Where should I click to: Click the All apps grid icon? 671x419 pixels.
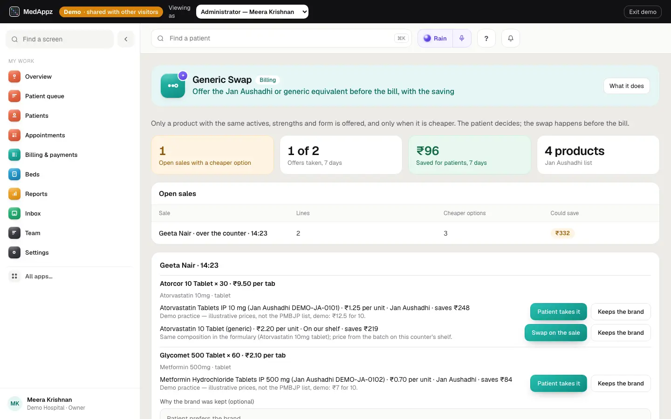[x=14, y=276]
